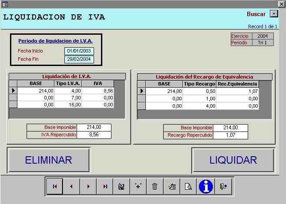286x204 pixels.
Task: Add a new record with plus icon
Action: [138, 186]
